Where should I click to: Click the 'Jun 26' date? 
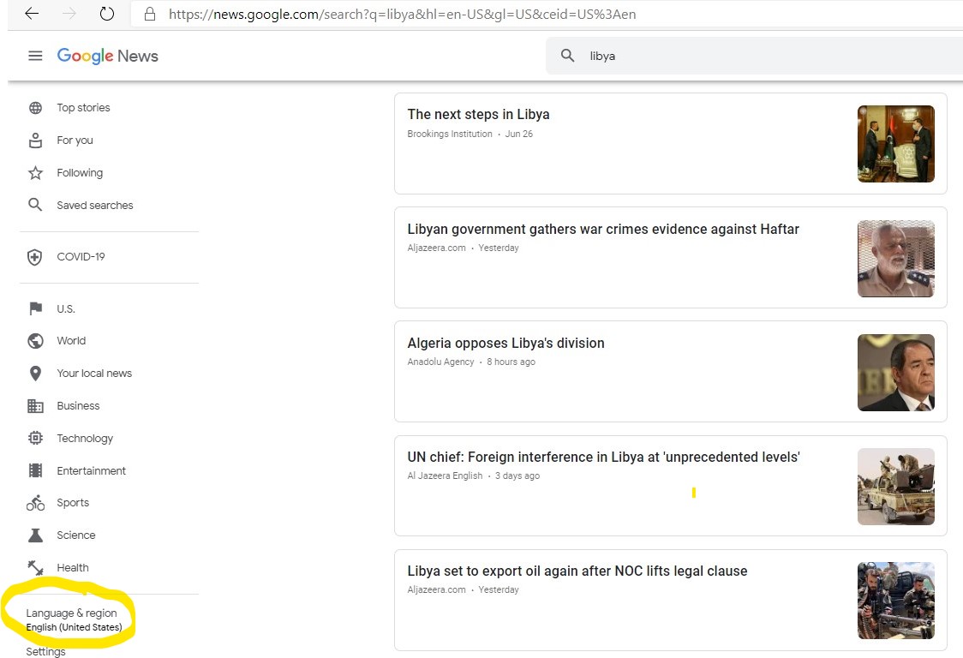pyautogui.click(x=519, y=134)
